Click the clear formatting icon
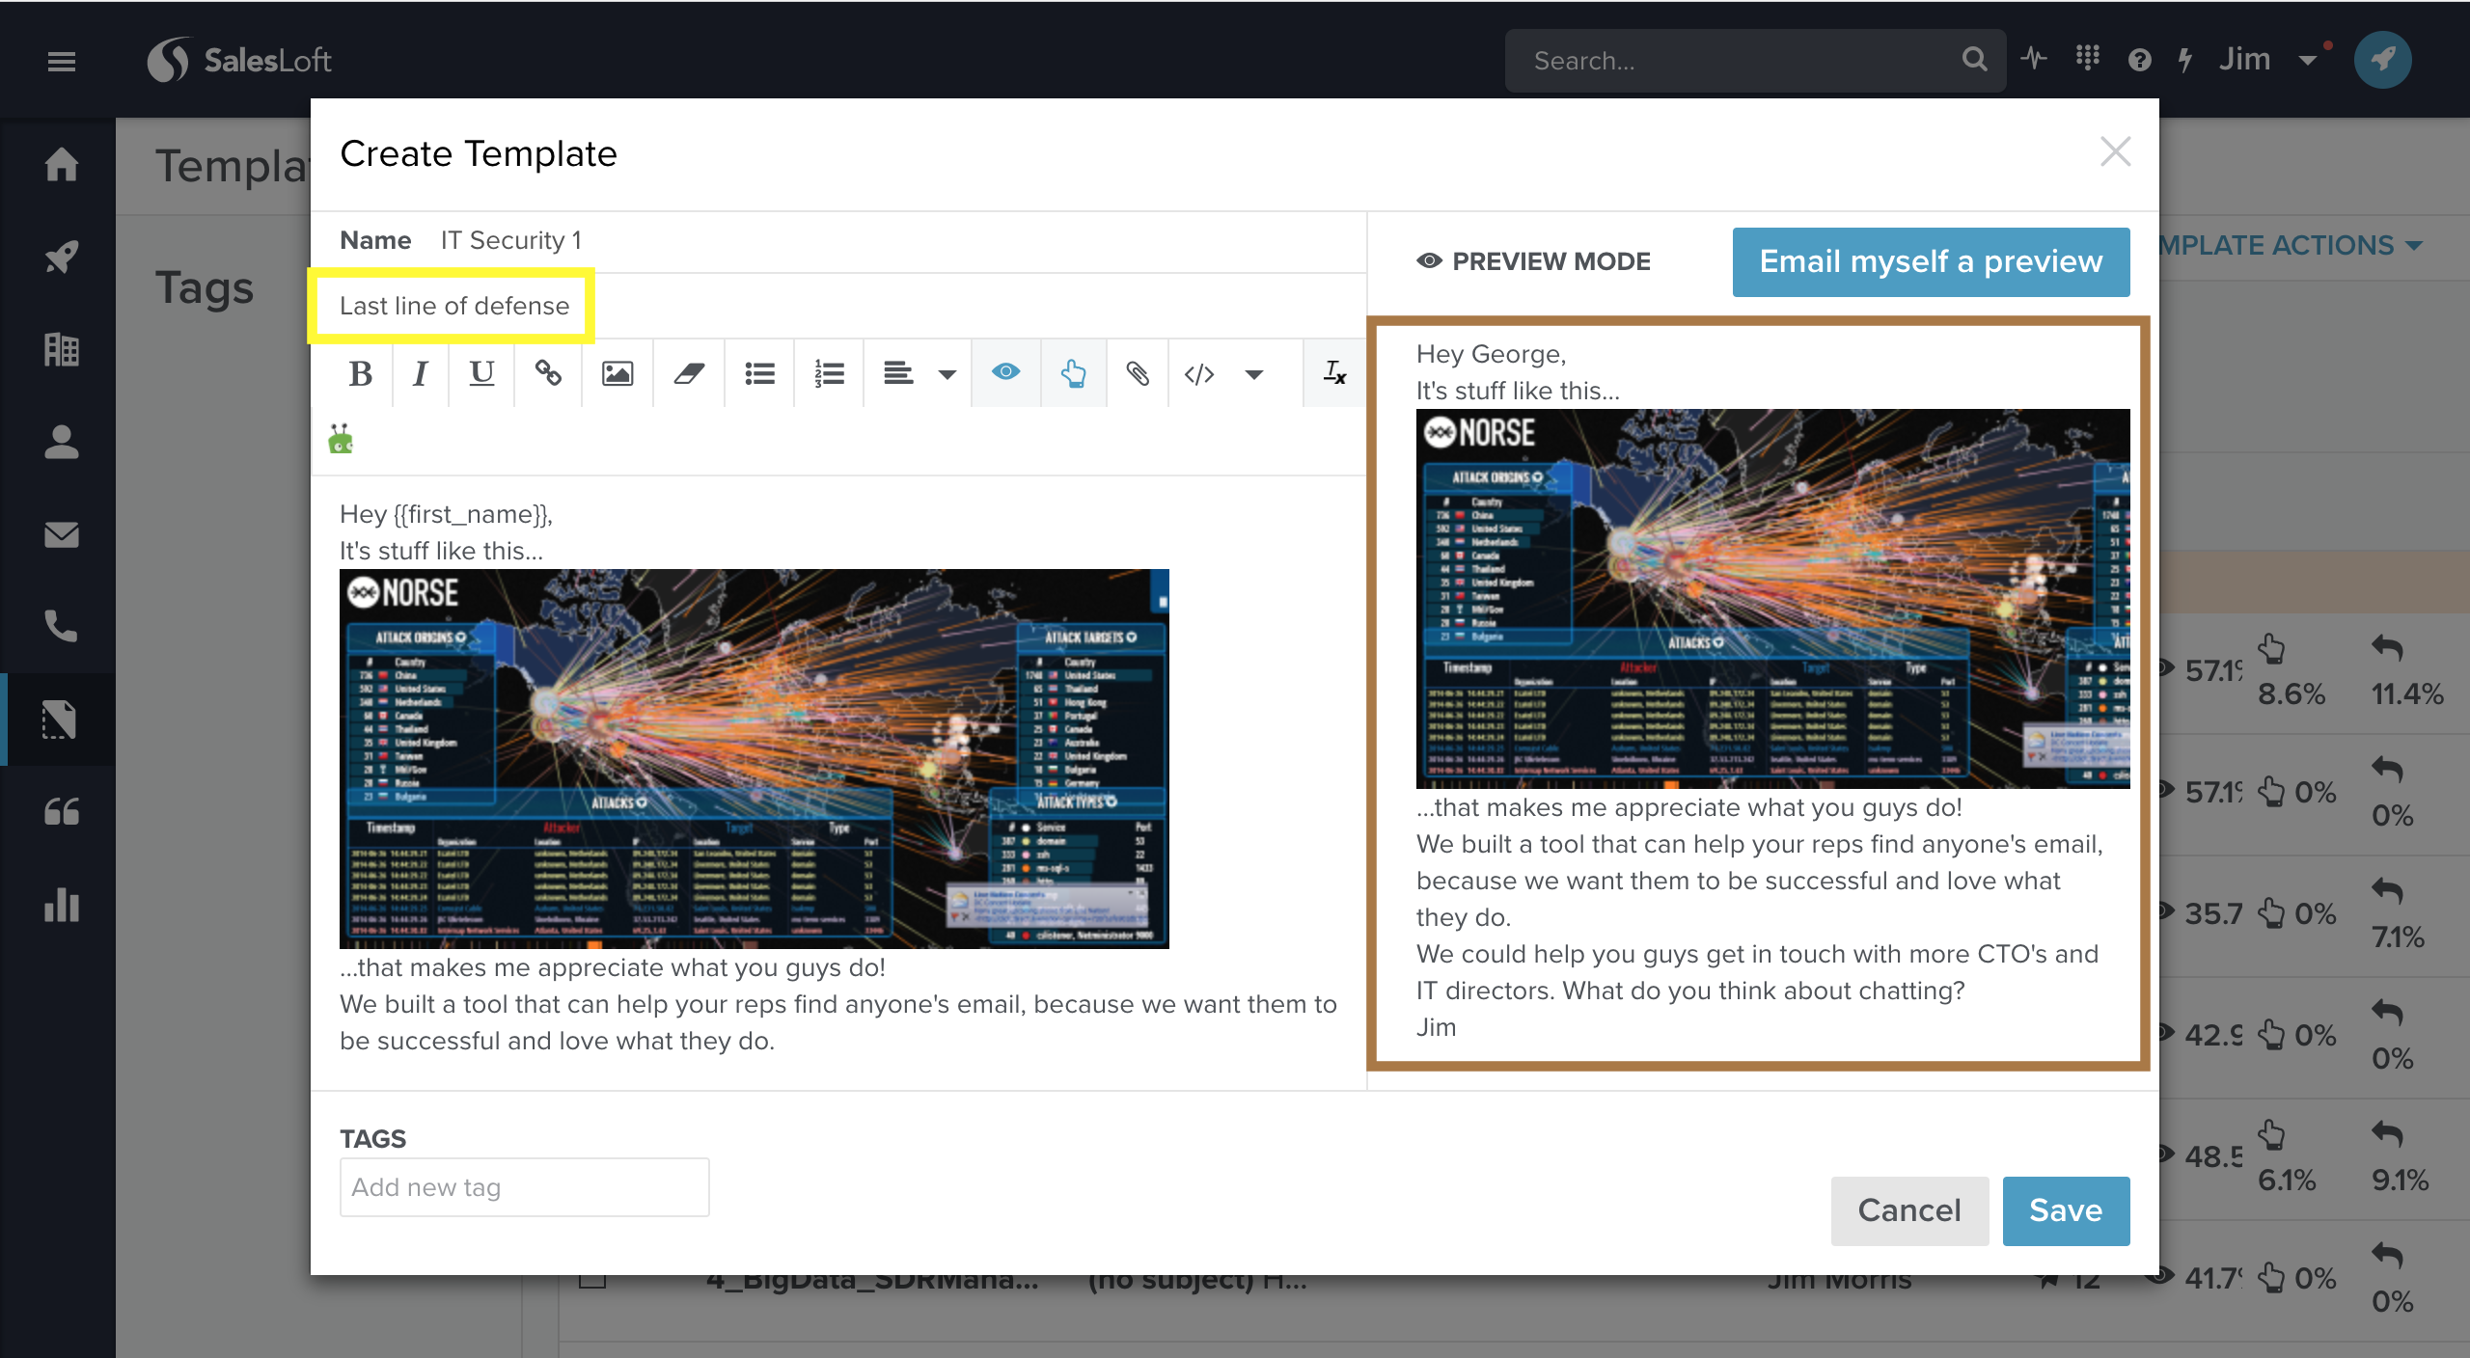The image size is (2470, 1358). (1334, 373)
